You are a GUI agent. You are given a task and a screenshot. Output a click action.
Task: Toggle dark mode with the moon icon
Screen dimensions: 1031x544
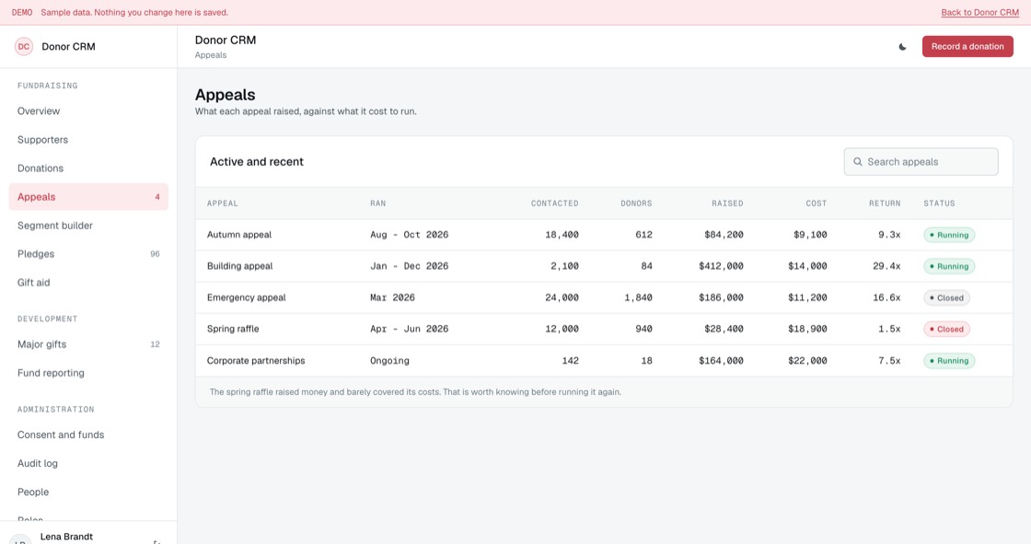[902, 47]
